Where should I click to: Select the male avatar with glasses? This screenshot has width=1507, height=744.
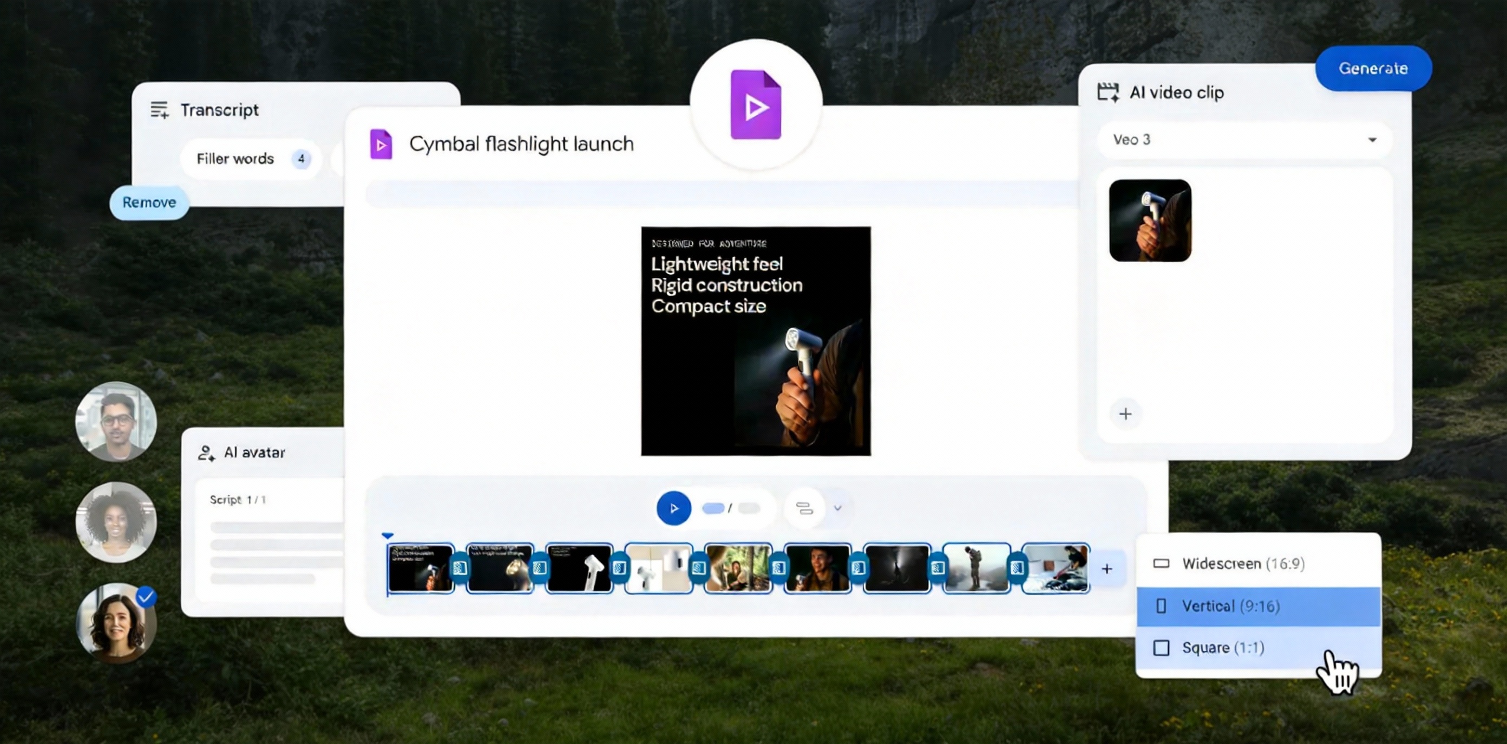pos(116,421)
